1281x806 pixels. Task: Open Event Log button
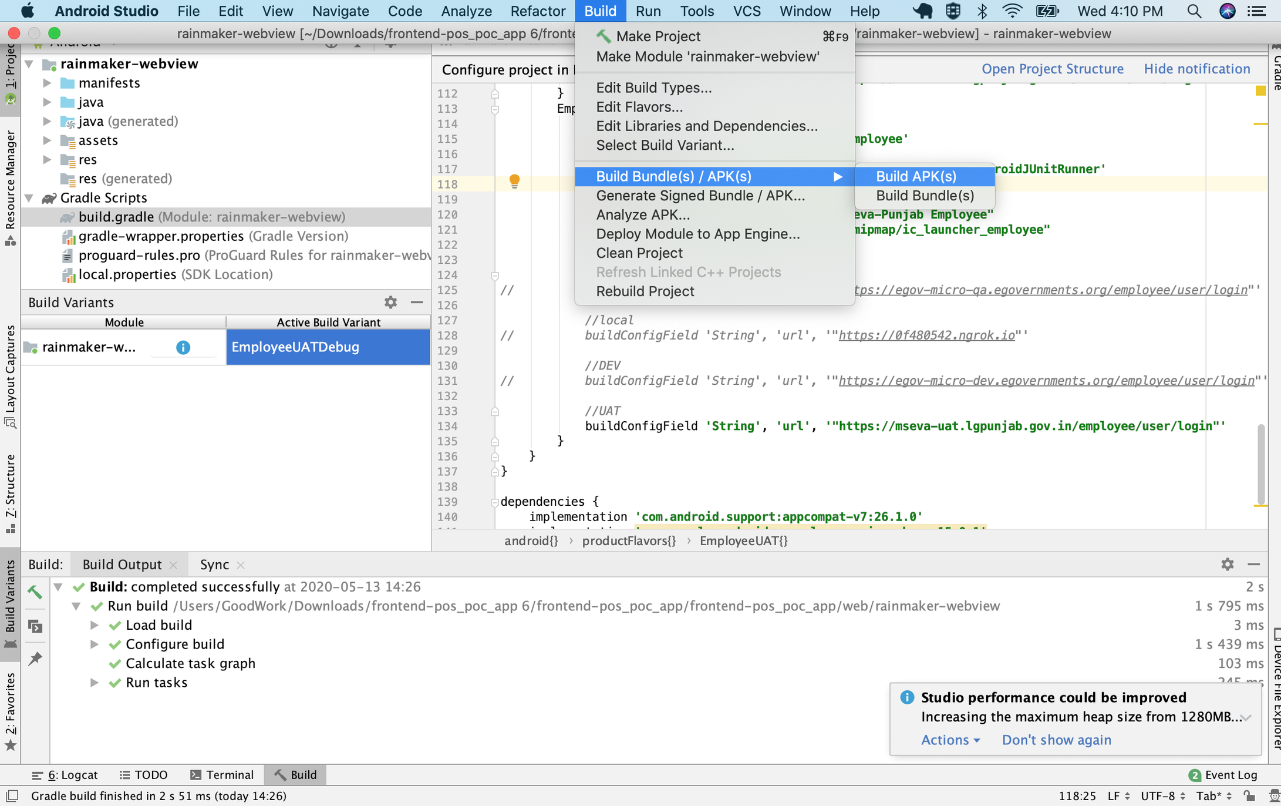pyautogui.click(x=1222, y=775)
